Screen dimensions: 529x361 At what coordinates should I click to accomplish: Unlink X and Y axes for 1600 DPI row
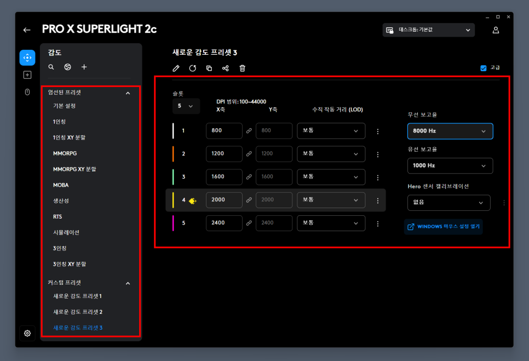(x=249, y=177)
